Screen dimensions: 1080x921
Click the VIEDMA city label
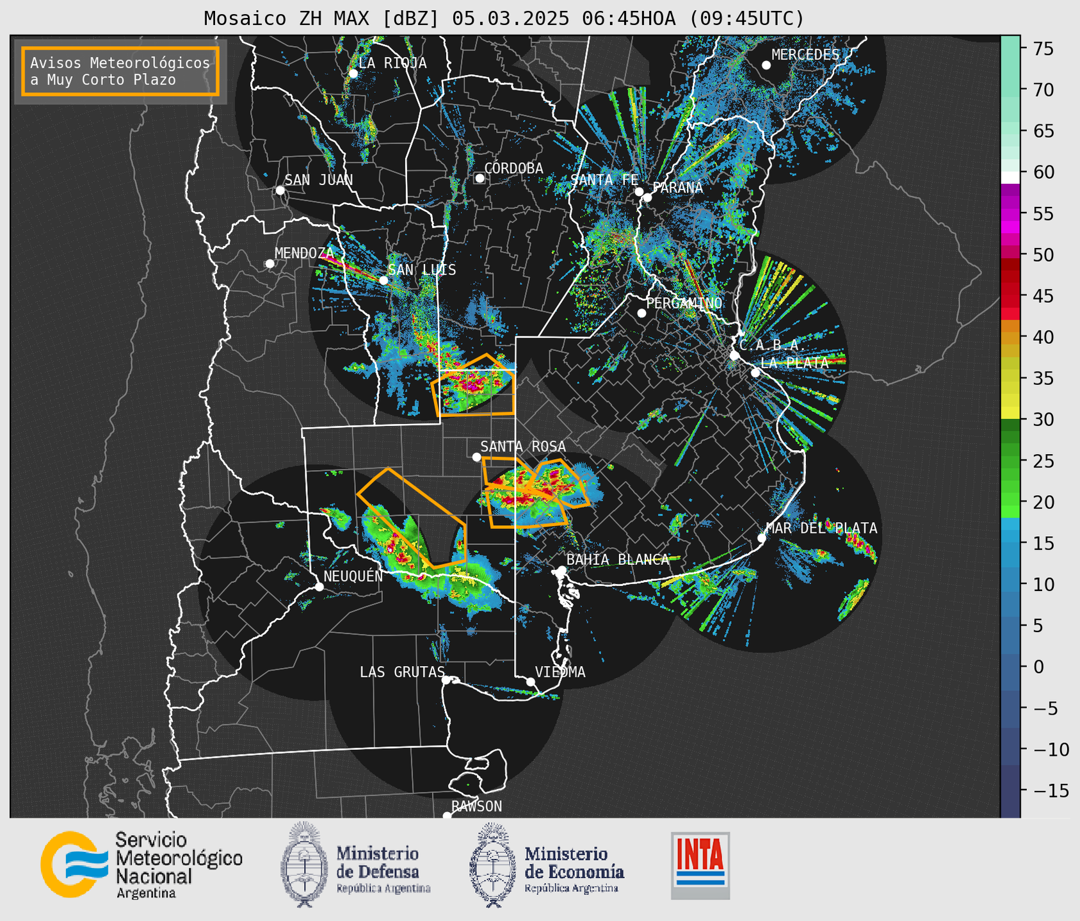(x=560, y=672)
